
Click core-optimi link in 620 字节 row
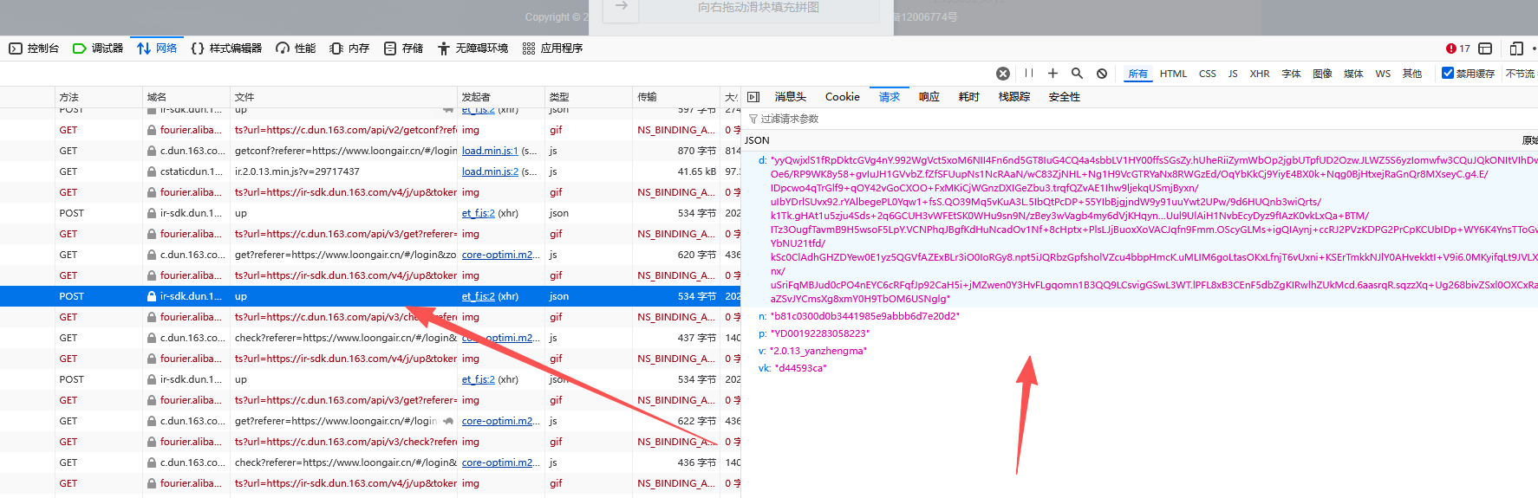[x=501, y=255]
